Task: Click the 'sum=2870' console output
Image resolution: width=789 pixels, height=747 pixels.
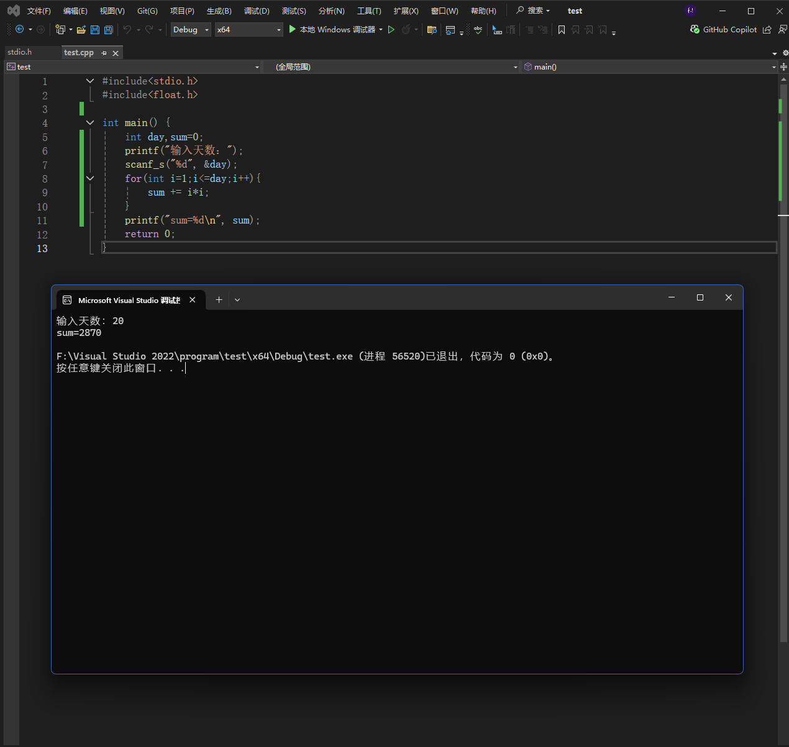Action: pos(79,333)
